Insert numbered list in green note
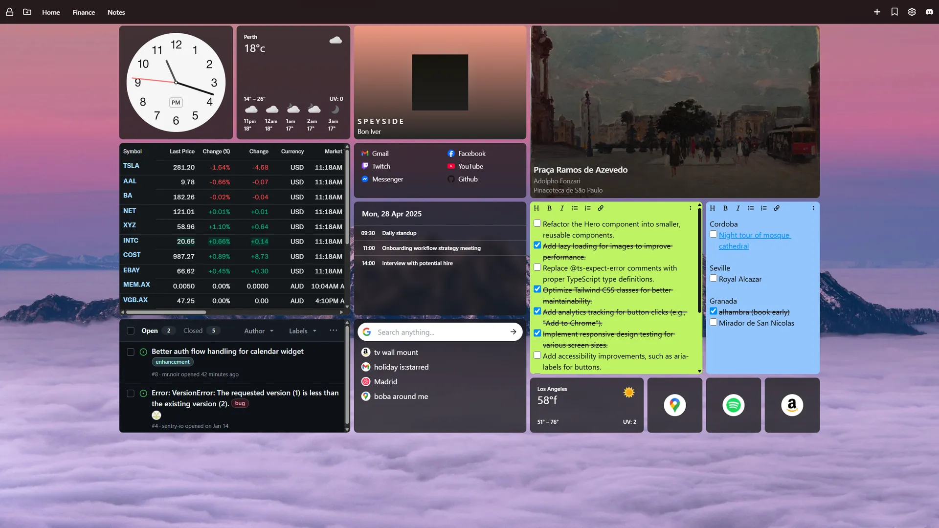 coord(588,208)
